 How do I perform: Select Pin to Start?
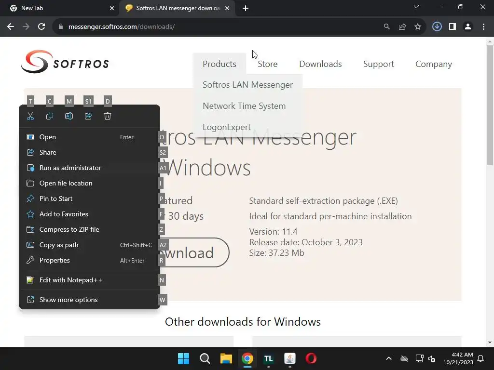coord(89,199)
